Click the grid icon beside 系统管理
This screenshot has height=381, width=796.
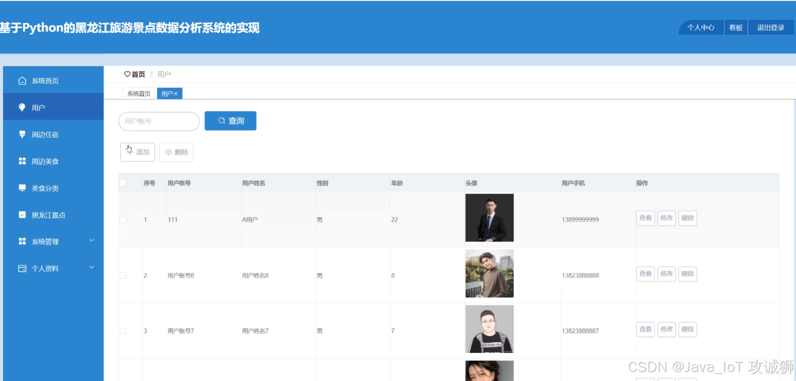point(22,241)
